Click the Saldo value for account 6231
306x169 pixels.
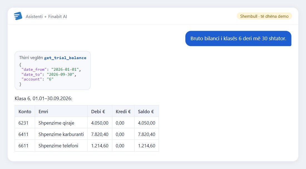[x=147, y=123]
